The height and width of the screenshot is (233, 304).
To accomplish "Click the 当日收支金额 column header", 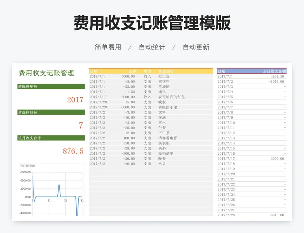I will [274, 71].
